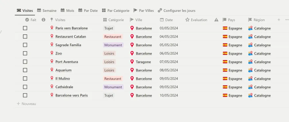
Task: Switch to the Semaine view tab
Action: point(47,11)
